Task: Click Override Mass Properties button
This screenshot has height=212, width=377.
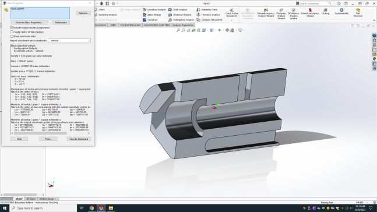Action: (x=29, y=22)
